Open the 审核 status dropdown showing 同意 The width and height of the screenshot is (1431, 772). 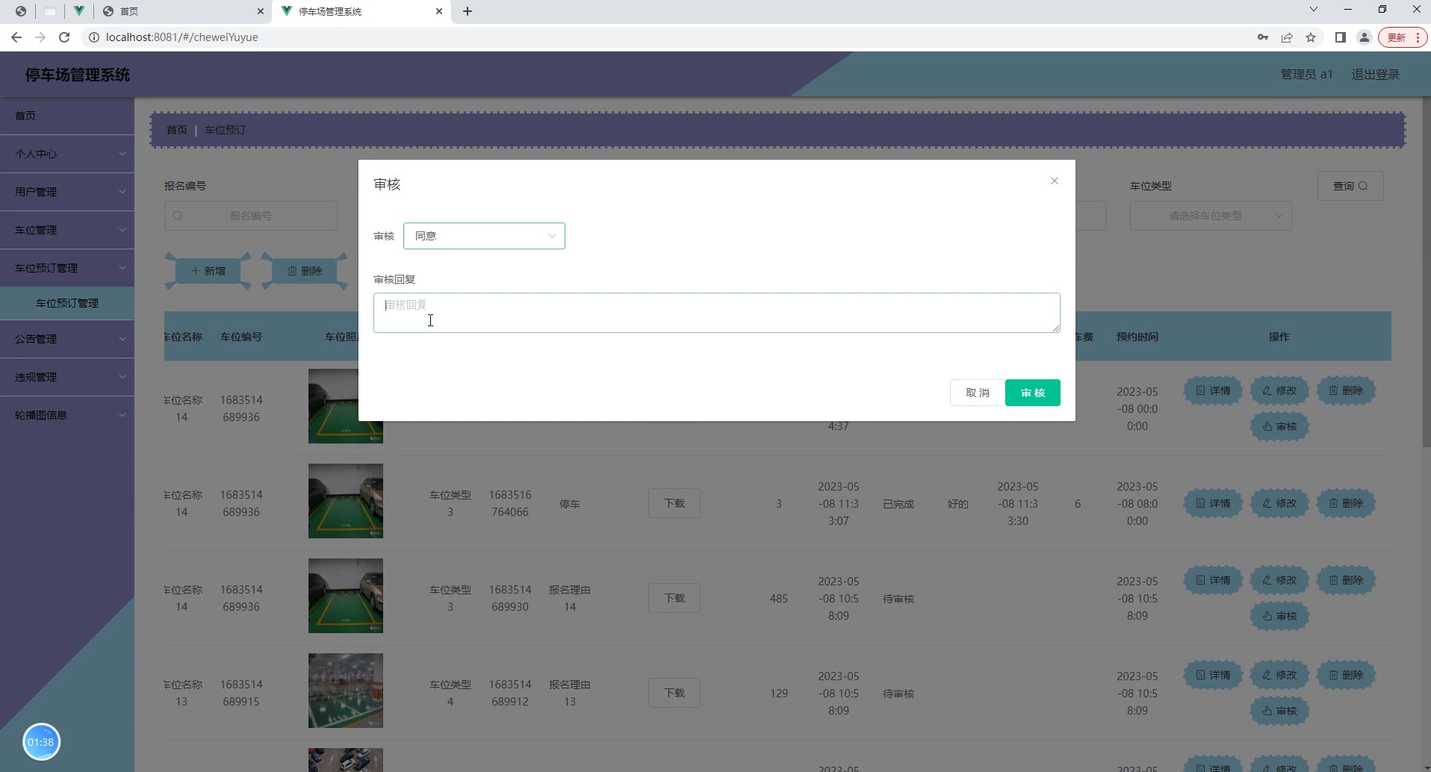point(484,236)
